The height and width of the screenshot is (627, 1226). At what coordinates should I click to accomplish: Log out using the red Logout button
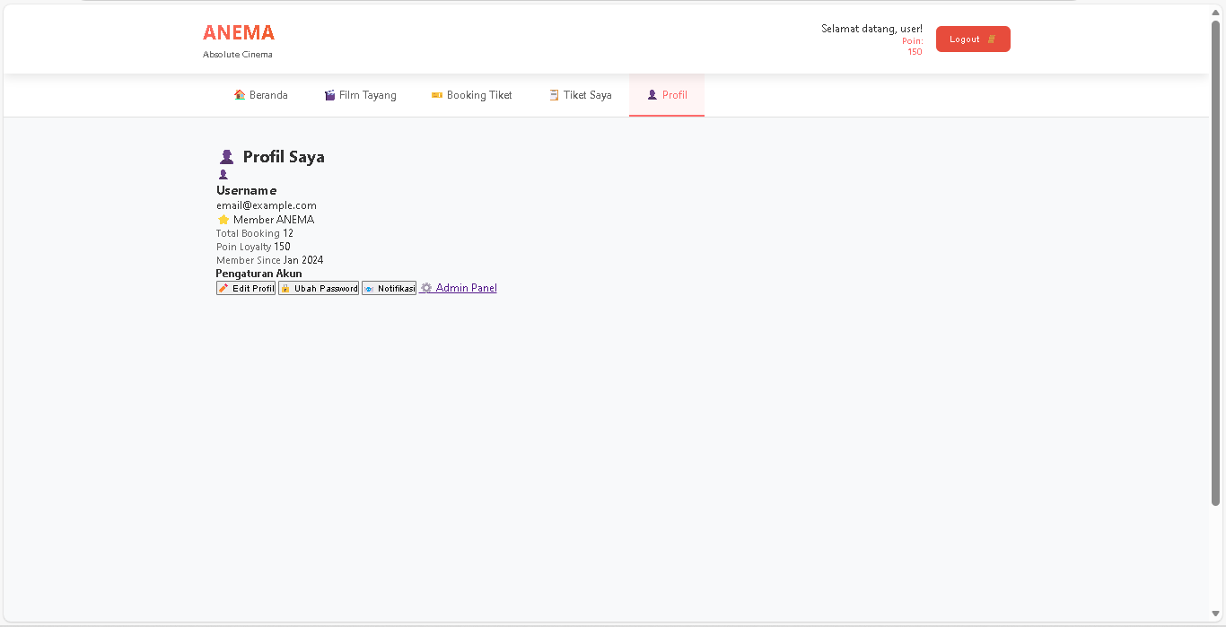(973, 39)
